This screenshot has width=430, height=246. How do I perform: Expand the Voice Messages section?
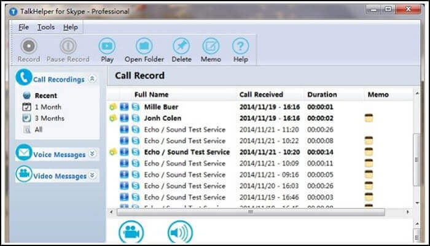92,154
